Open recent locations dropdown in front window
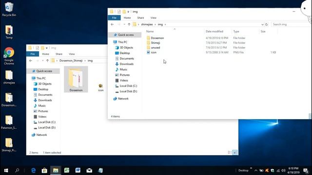 coord(124,24)
